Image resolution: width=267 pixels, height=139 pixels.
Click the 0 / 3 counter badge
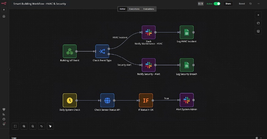(201, 4)
